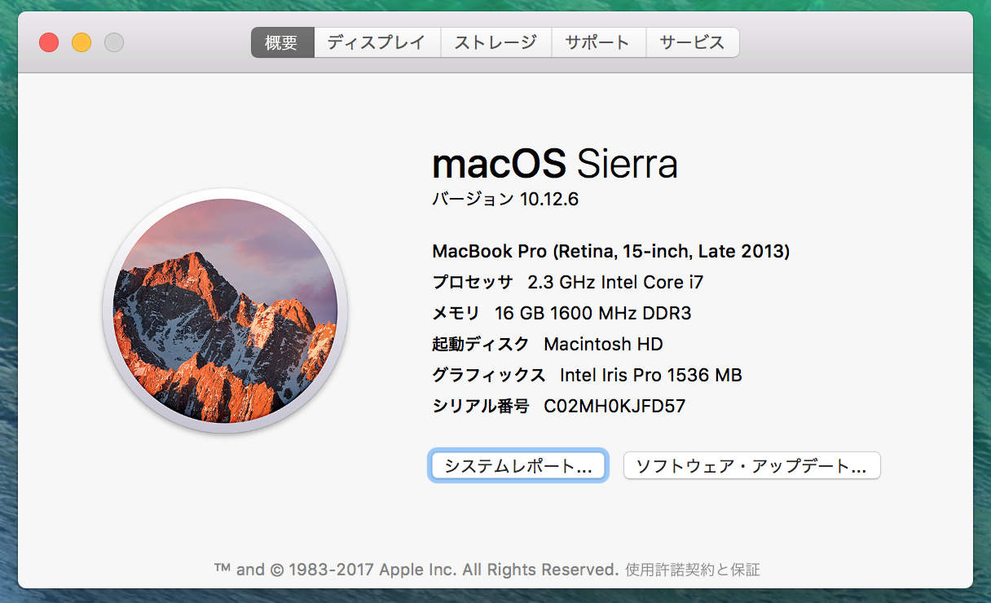Switch to the 概要 tab
This screenshot has width=991, height=603.
click(282, 42)
